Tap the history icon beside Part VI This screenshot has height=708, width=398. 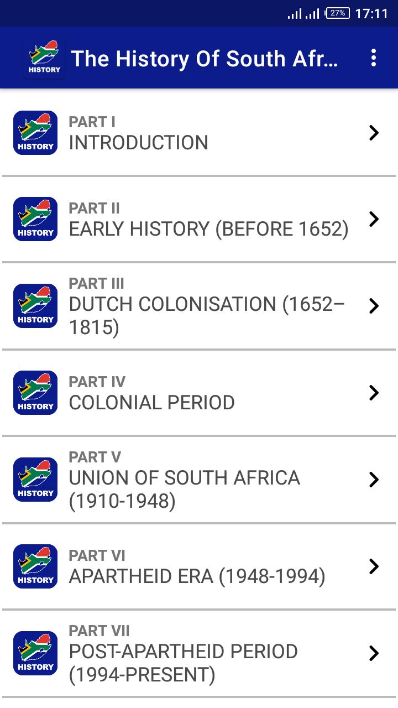point(35,566)
